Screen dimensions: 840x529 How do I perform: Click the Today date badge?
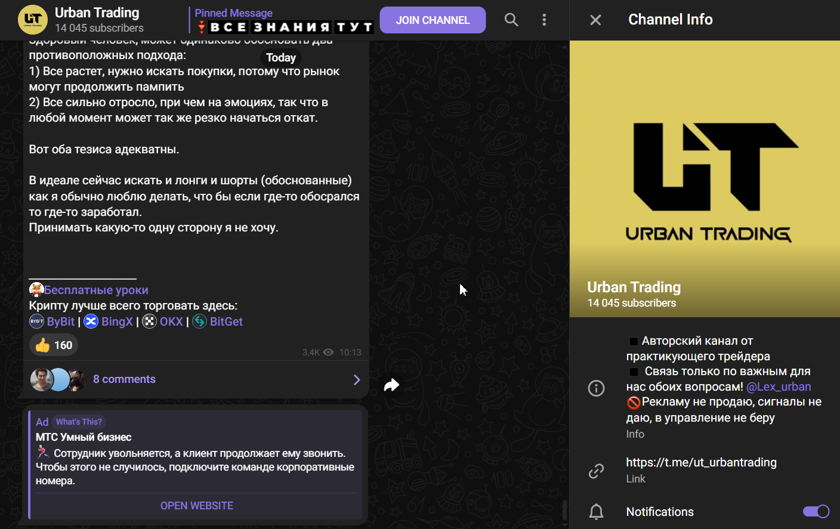coord(281,58)
